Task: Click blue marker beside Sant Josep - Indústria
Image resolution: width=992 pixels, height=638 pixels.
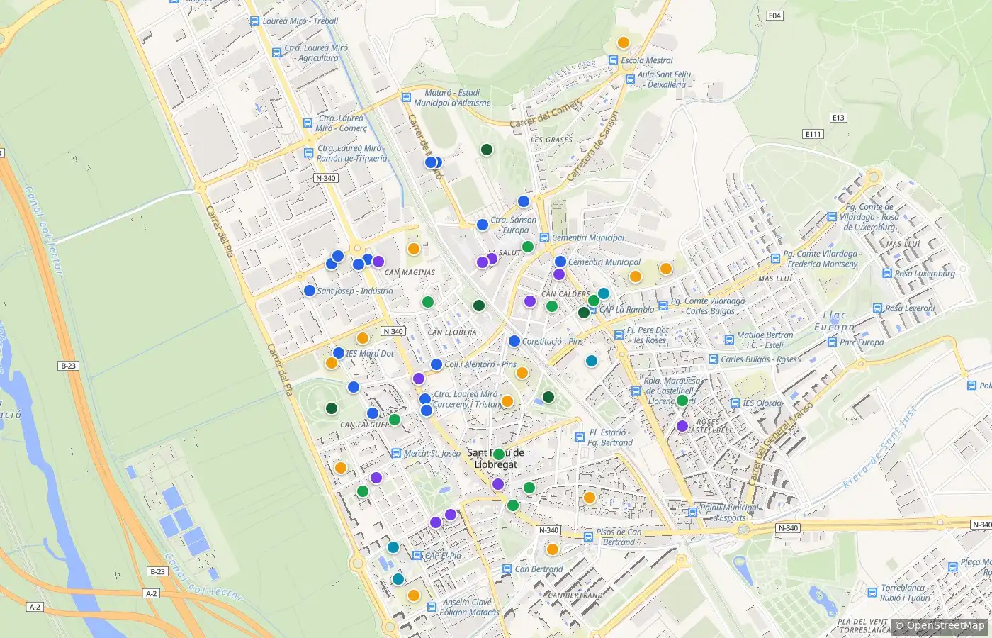Action: click(310, 291)
